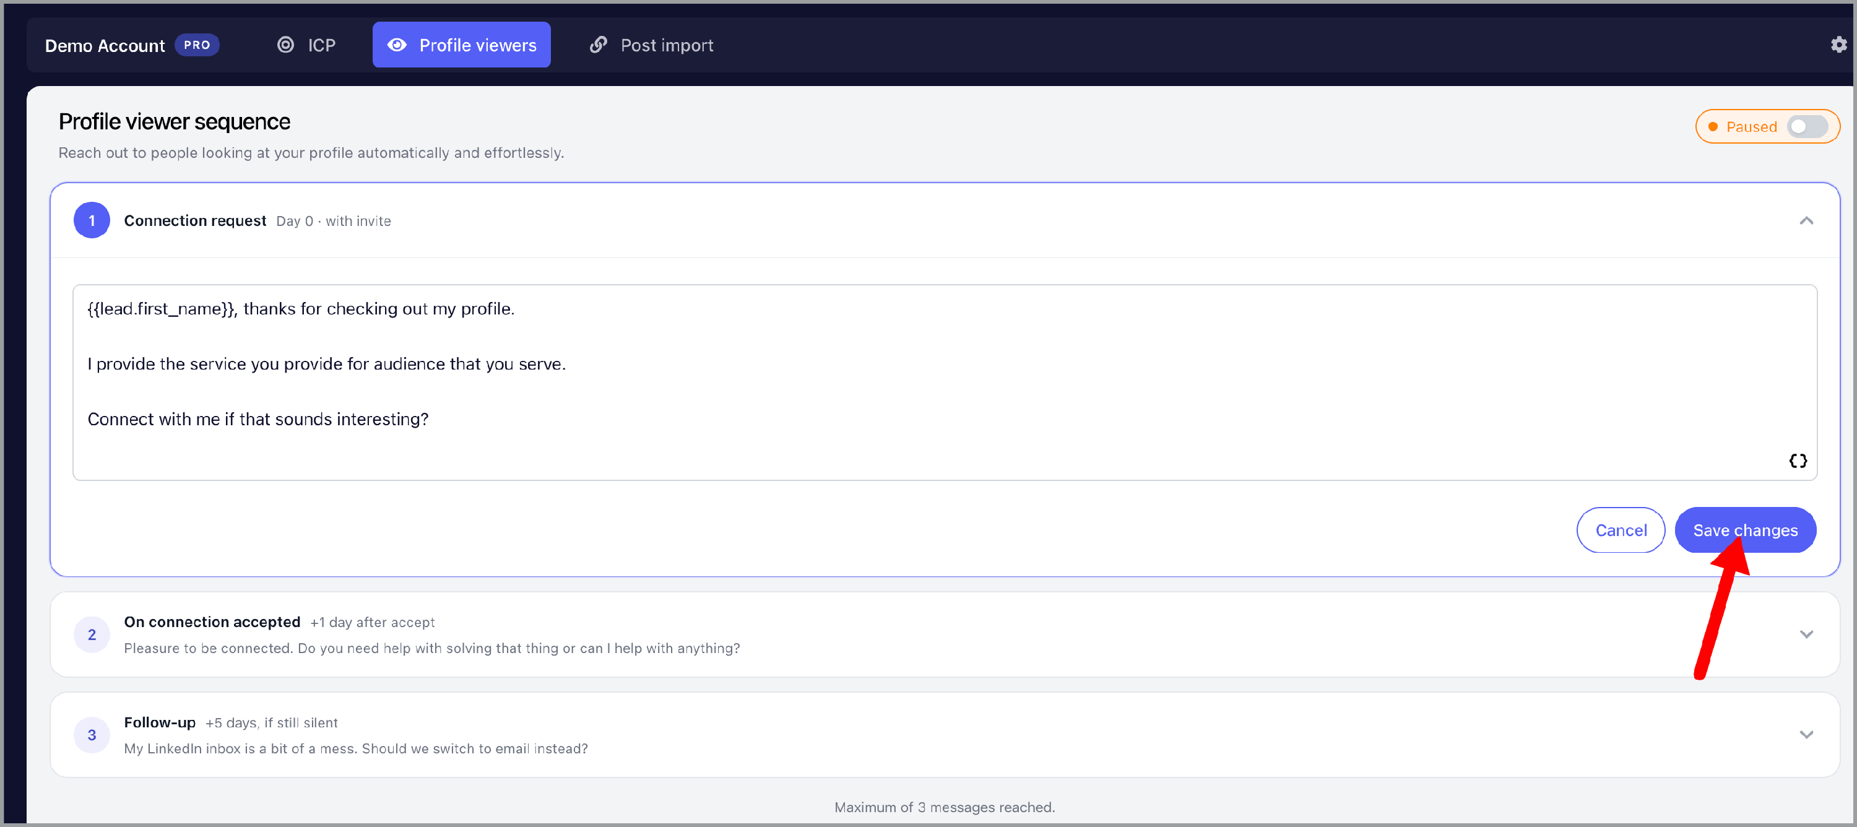The width and height of the screenshot is (1857, 827).
Task: Click the Follow-up heading
Action: 159,722
